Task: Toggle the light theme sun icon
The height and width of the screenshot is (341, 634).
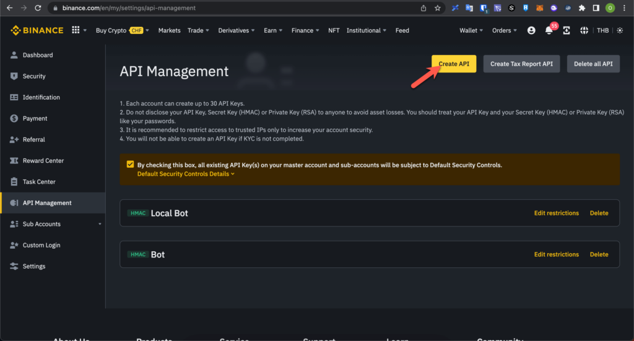Action: [620, 30]
